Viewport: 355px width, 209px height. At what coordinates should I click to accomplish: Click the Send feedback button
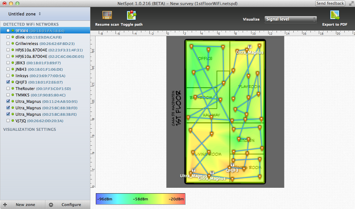330,4
